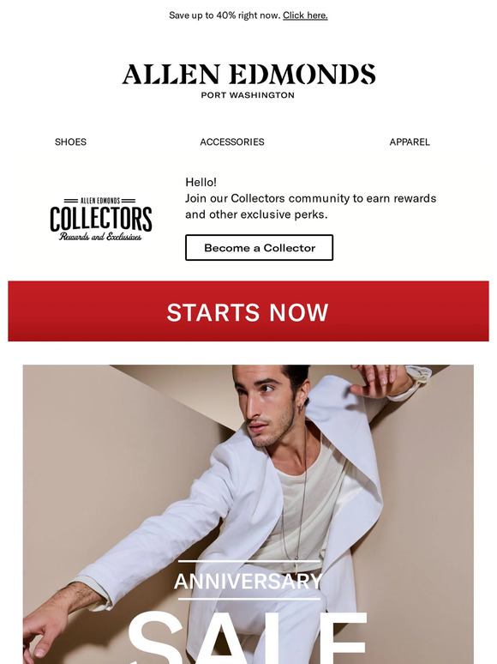Click the Become a Collector button
This screenshot has width=497, height=664.
pyautogui.click(x=260, y=248)
